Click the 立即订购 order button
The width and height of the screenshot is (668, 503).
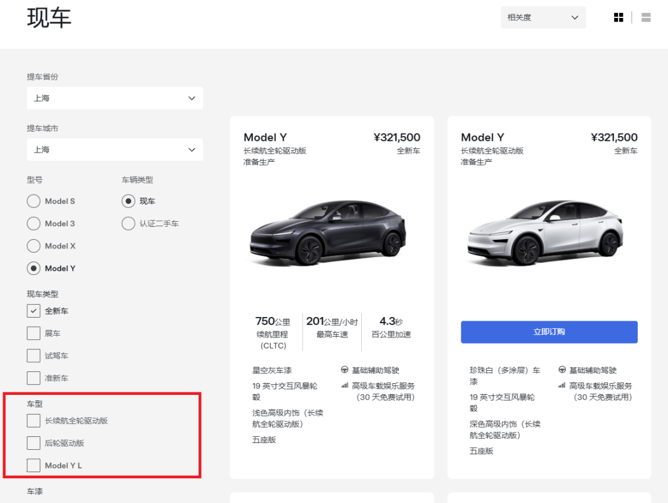click(x=549, y=332)
